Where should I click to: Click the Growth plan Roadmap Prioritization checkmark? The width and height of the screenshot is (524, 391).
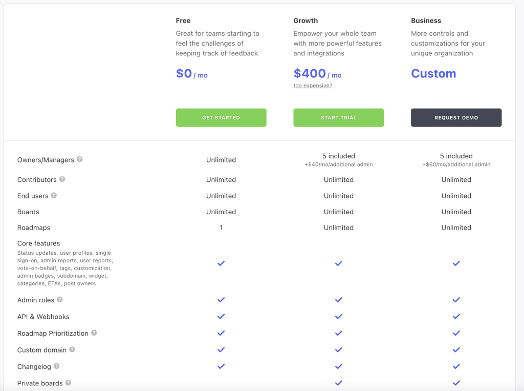339,333
